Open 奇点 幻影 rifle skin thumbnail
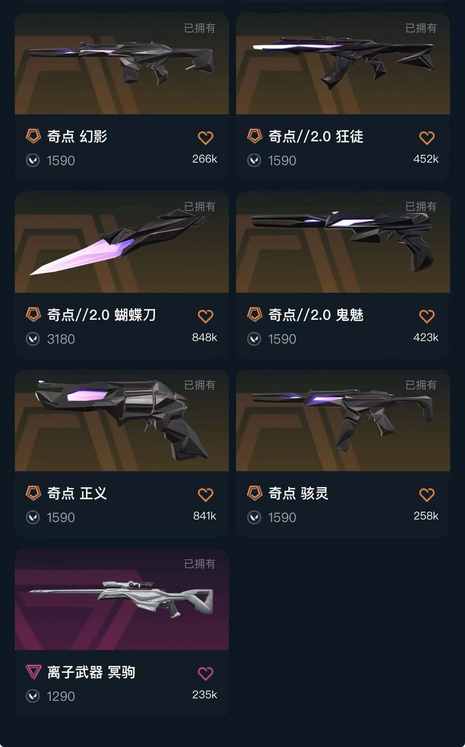 click(x=122, y=64)
